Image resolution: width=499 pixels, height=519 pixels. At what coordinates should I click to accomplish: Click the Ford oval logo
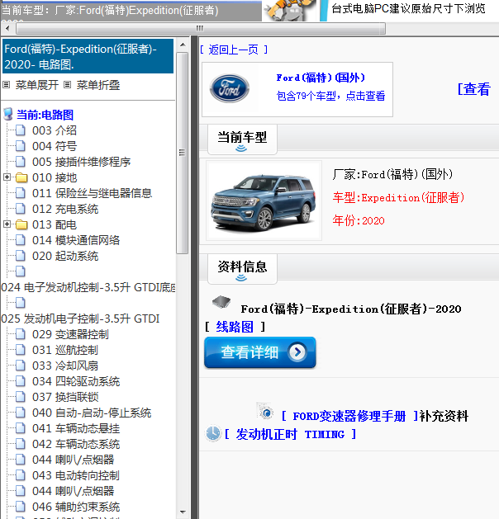(230, 88)
